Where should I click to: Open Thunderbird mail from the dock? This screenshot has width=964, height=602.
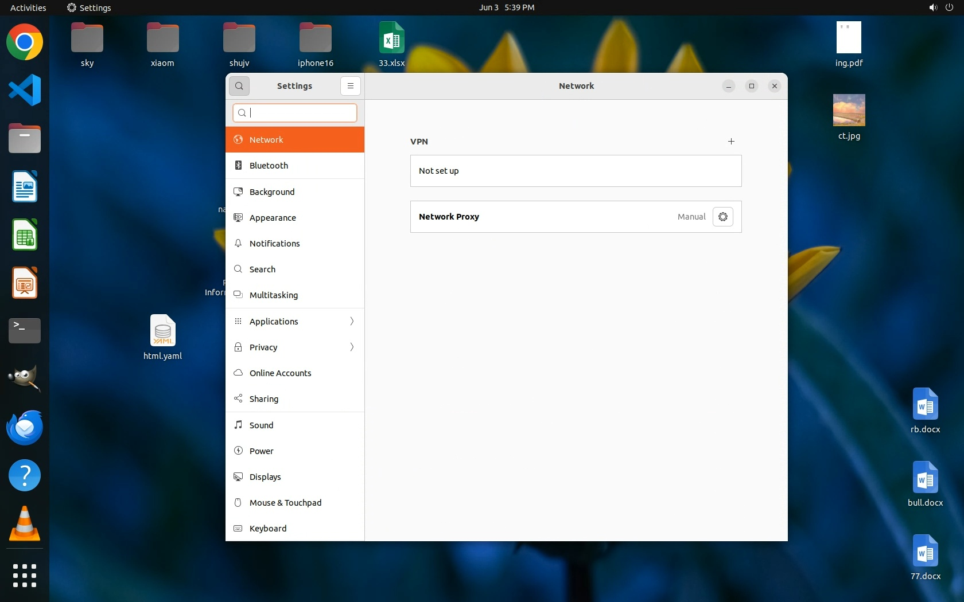click(x=25, y=428)
